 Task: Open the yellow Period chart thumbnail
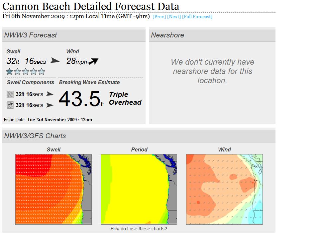click(139, 189)
